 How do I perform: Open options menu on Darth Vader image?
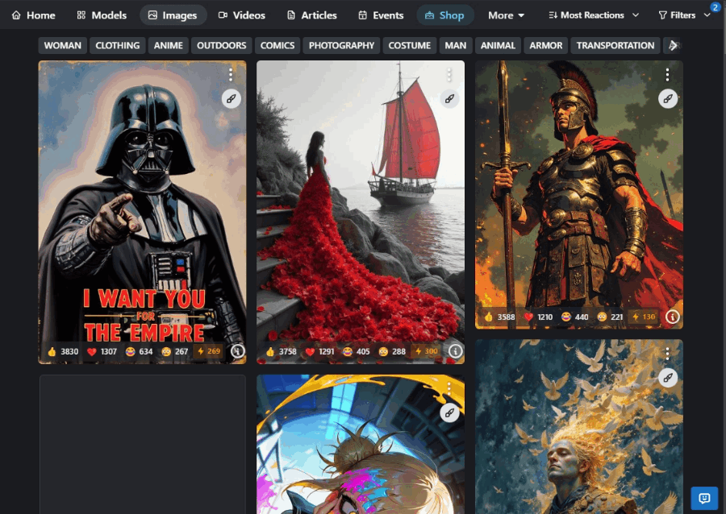coord(231,74)
